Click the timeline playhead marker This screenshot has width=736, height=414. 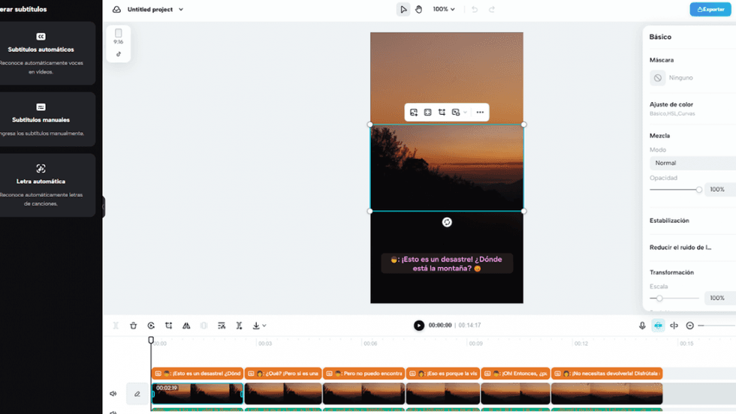click(x=151, y=340)
